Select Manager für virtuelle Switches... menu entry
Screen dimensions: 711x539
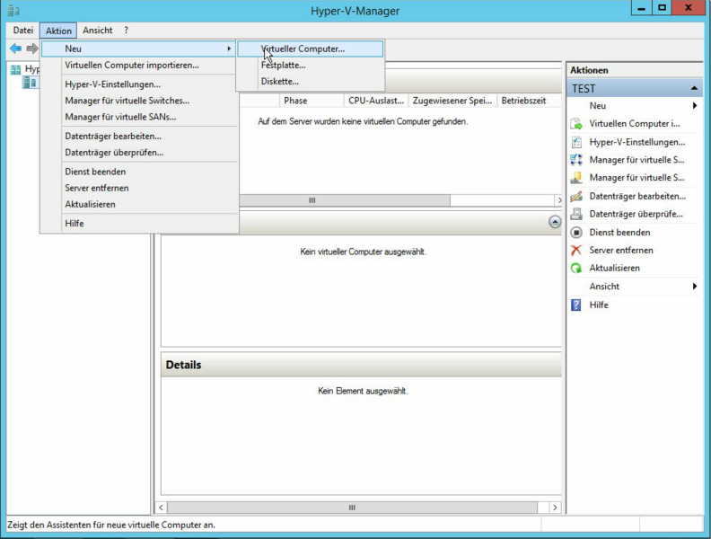click(140, 101)
